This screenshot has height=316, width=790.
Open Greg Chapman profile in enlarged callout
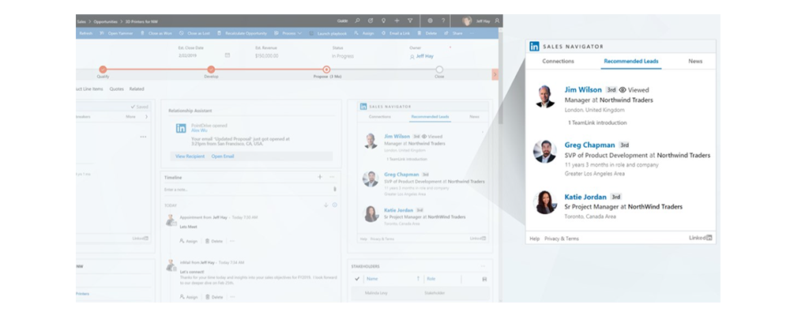tap(589, 145)
